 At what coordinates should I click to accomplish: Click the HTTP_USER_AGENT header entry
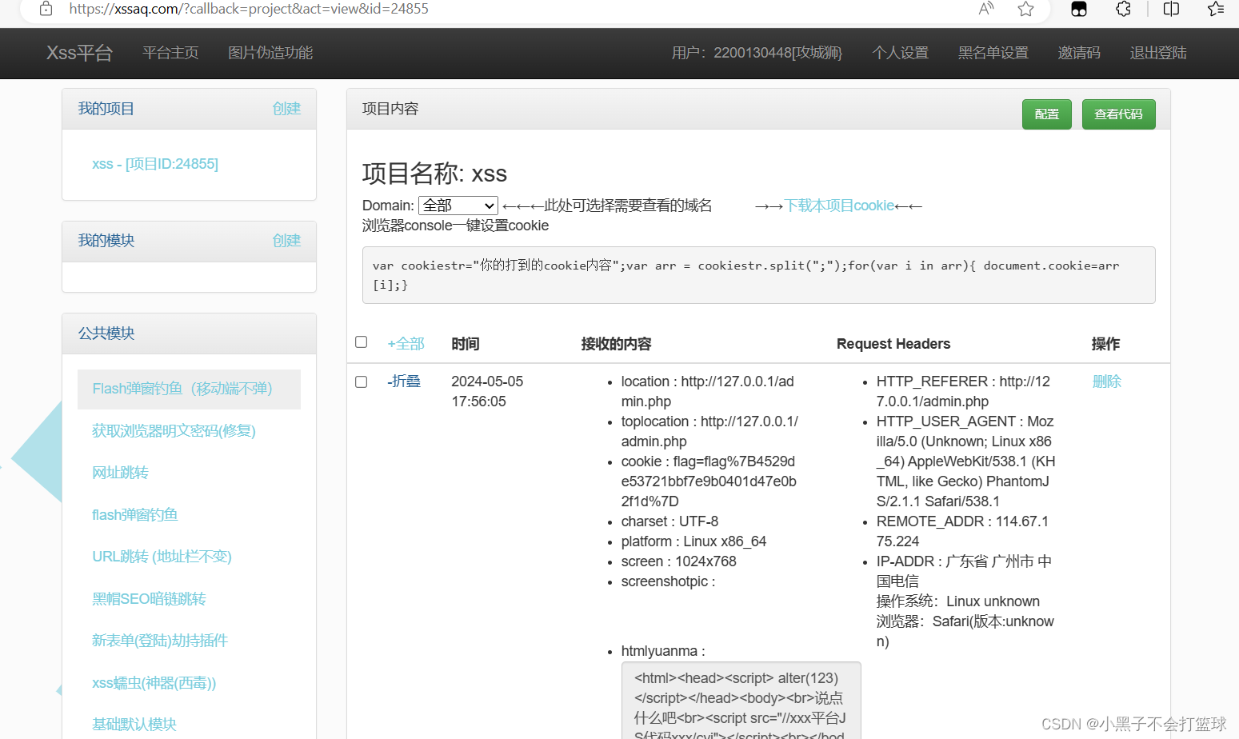tap(965, 461)
